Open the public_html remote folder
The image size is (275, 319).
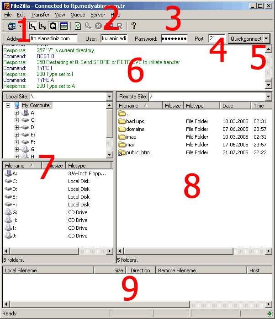[138, 152]
